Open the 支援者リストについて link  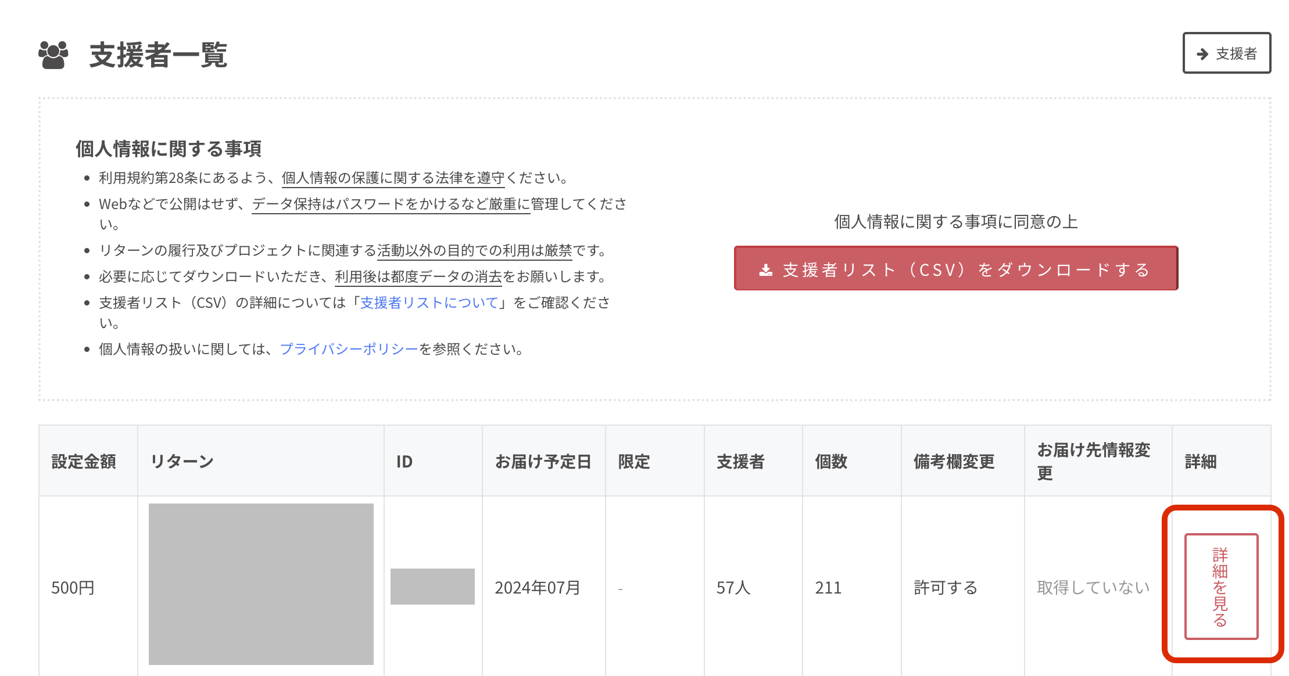point(429,303)
